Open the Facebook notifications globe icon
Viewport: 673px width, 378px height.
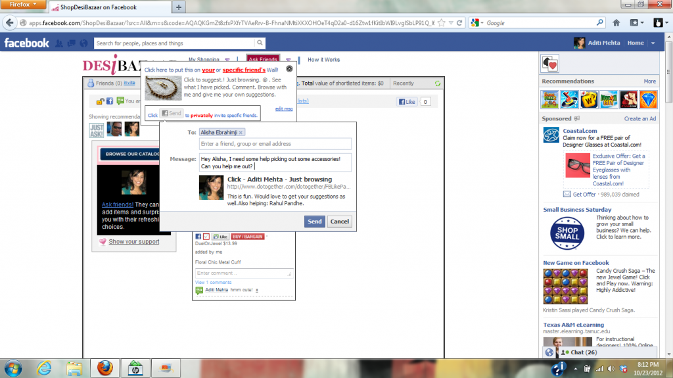(83, 43)
